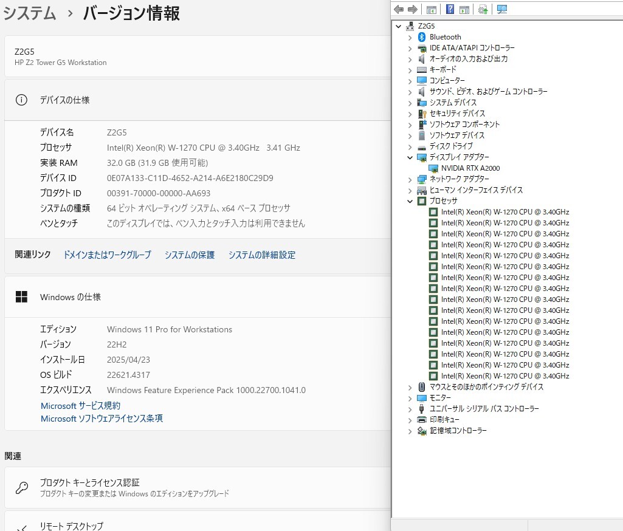Open プロダクト キーとライセンス認証 settings
This screenshot has height=531, width=623.
(90, 482)
